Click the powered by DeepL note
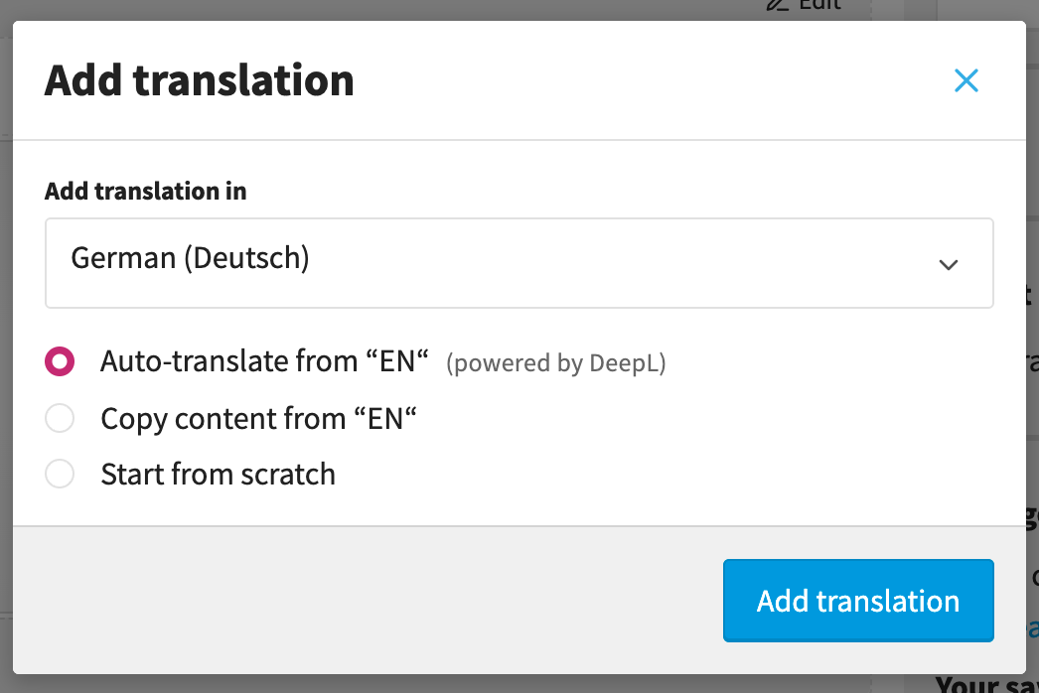 pyautogui.click(x=556, y=363)
